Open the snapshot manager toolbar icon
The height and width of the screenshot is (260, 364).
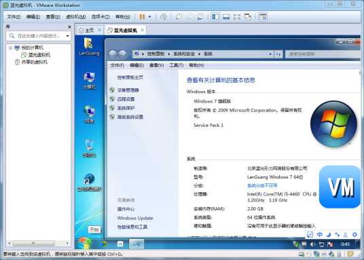(x=200, y=17)
